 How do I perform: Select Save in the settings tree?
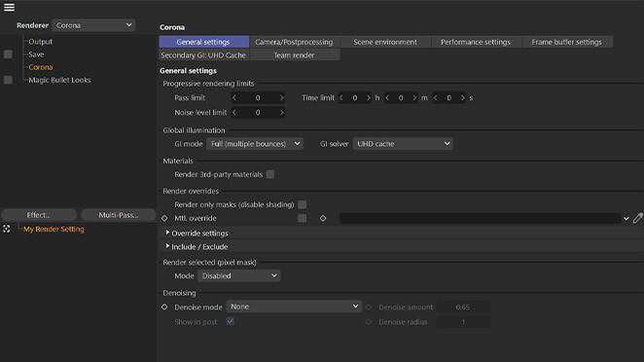[x=36, y=54]
